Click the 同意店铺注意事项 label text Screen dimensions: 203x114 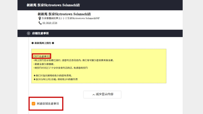click(x=48, y=104)
